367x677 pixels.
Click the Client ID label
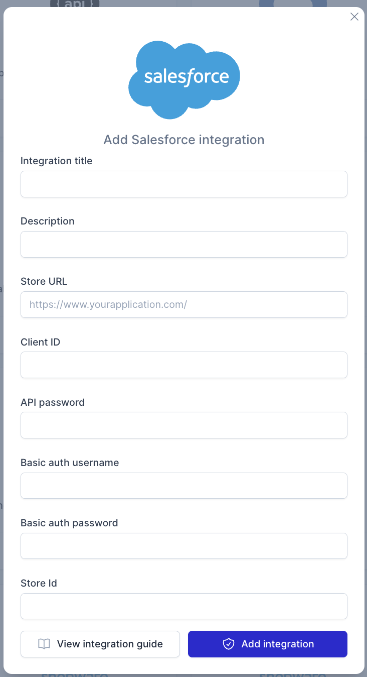tap(40, 342)
